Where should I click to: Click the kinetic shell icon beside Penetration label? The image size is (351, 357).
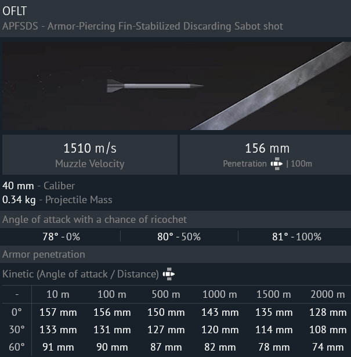(277, 164)
